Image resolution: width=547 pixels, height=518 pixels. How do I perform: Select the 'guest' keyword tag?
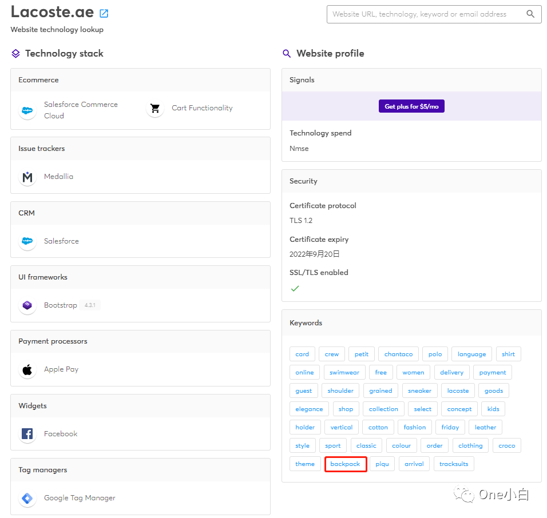point(303,391)
